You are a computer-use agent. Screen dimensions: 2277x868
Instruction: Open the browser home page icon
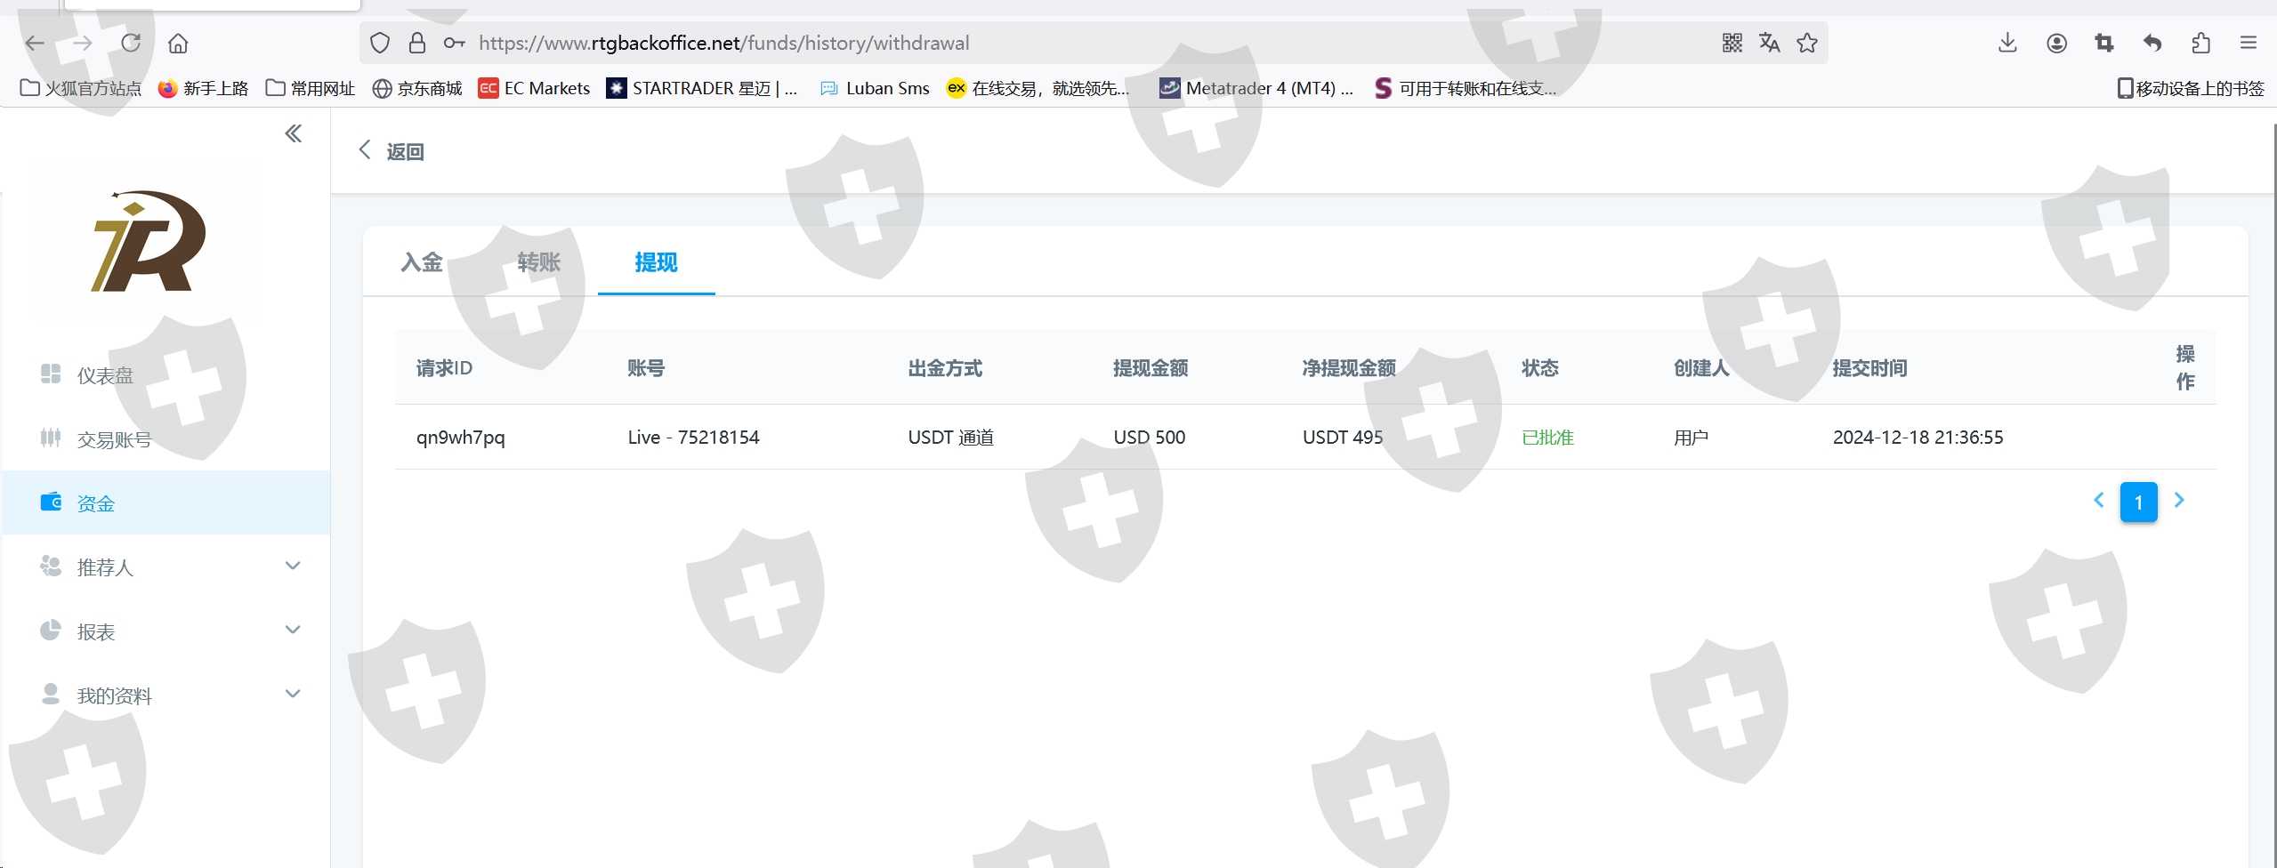tap(178, 43)
